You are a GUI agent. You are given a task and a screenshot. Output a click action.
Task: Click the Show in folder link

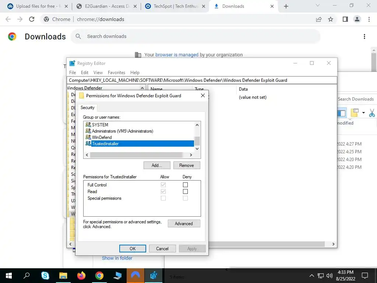pyautogui.click(x=117, y=258)
